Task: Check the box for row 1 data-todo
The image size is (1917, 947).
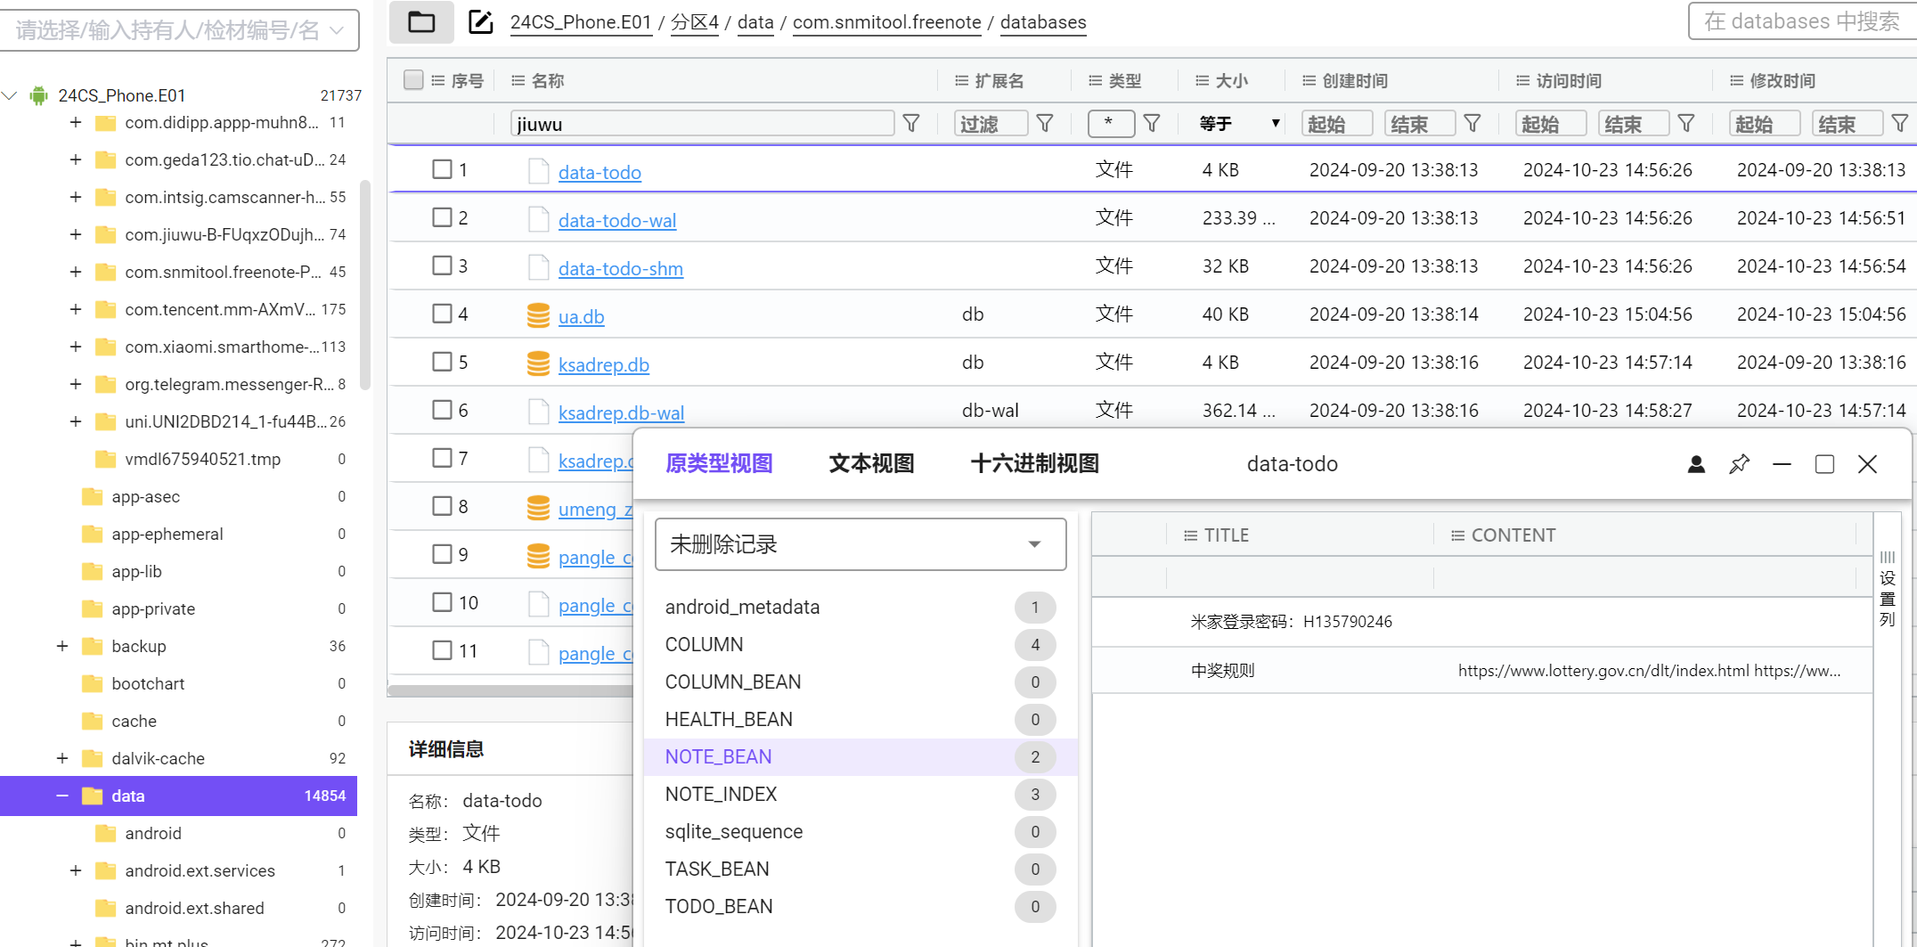Action: click(x=442, y=169)
